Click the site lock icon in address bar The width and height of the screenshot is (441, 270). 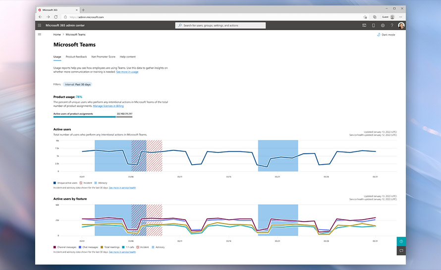(65, 17)
